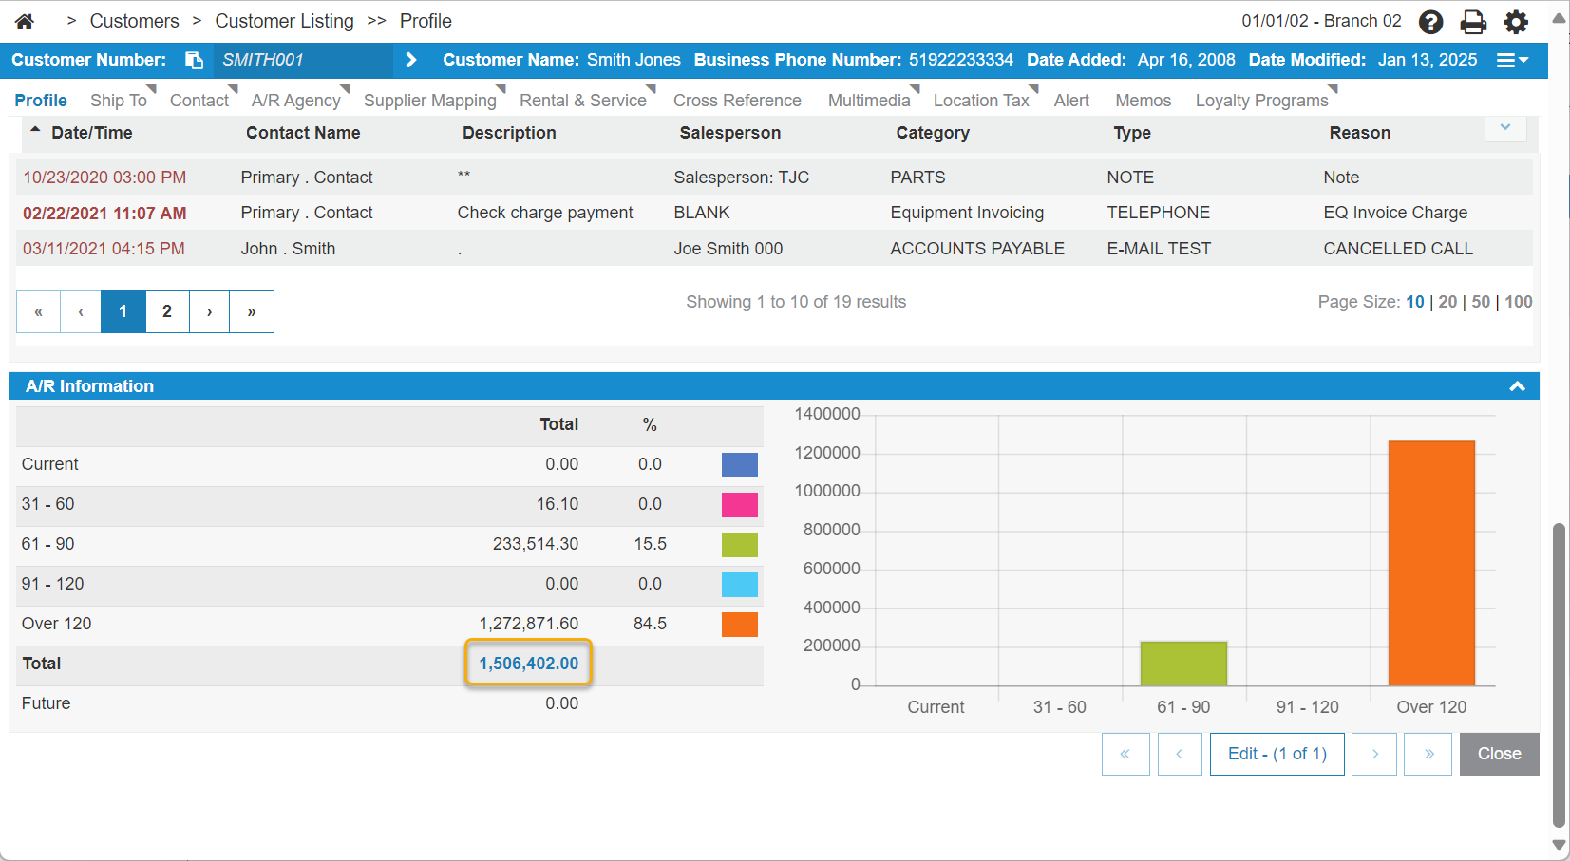
Task: Go to last page of contact results
Action: (252, 311)
